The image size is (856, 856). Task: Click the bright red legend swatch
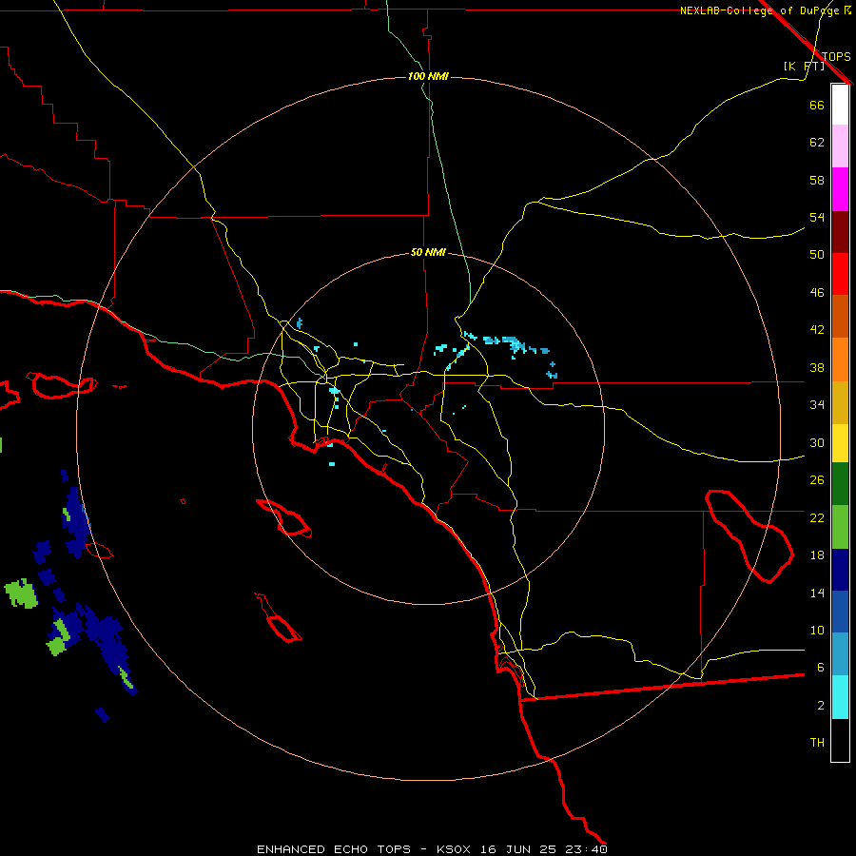[840, 274]
